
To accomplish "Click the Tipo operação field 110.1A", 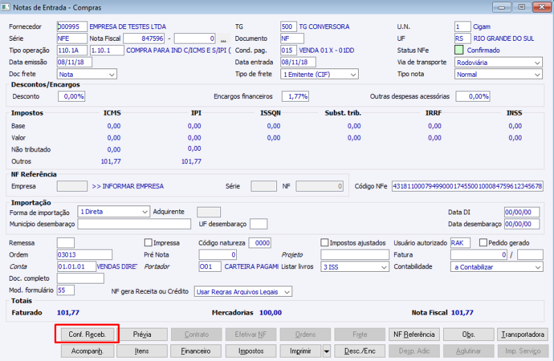I will [72, 50].
